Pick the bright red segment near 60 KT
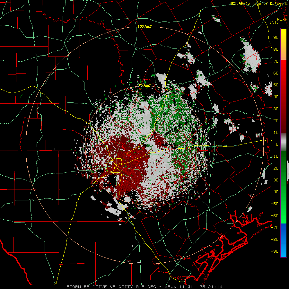Screen dimensions: 289x289 284,73
